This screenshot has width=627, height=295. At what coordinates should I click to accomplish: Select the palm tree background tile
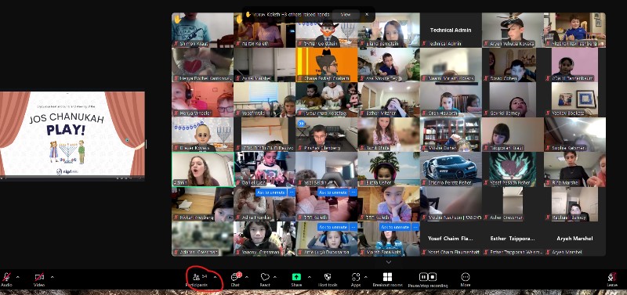389,169
